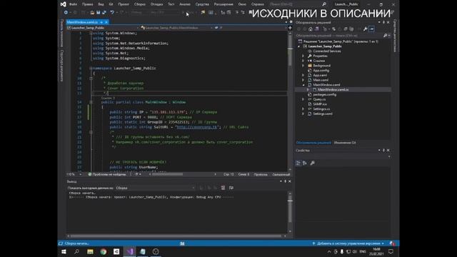Collapse the MainWindow class code block
The image size is (457, 257).
pos(91,102)
